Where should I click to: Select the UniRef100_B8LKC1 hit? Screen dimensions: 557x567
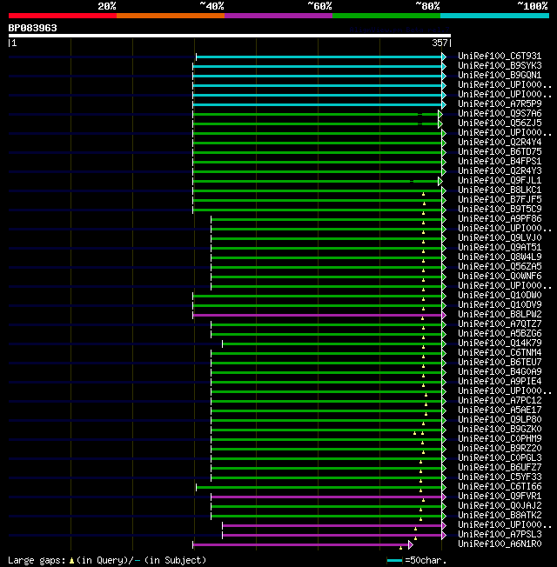[500, 190]
